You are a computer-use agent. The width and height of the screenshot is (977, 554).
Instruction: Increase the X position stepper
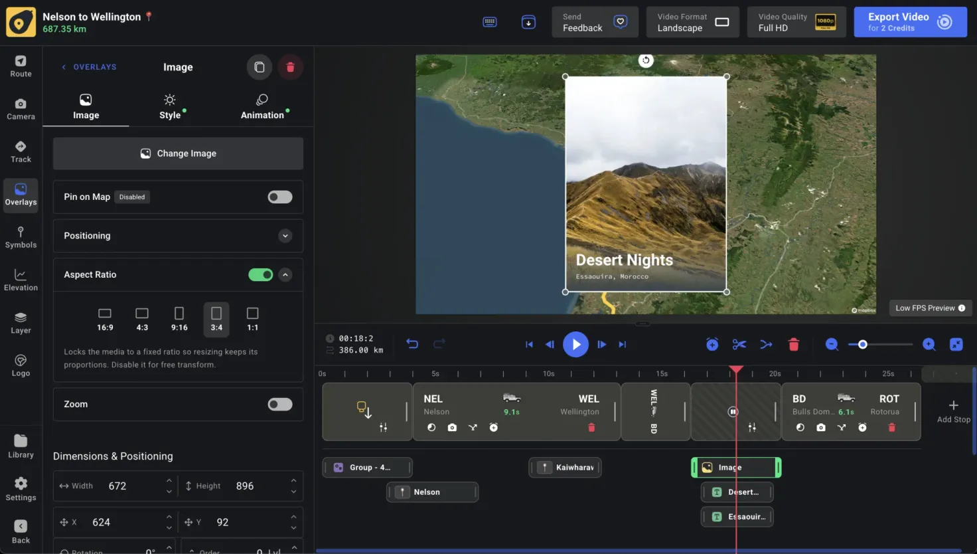coord(169,517)
